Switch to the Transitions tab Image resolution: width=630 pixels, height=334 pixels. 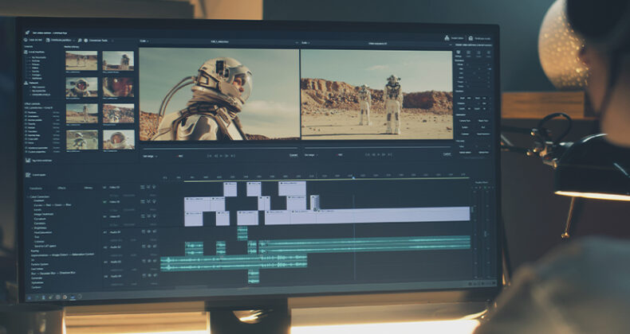click(36, 188)
